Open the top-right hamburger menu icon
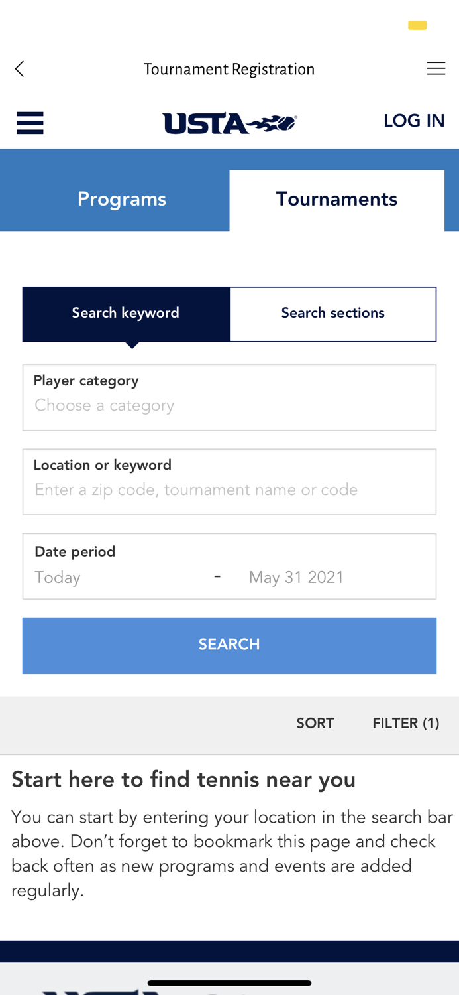The height and width of the screenshot is (995, 459). click(436, 69)
